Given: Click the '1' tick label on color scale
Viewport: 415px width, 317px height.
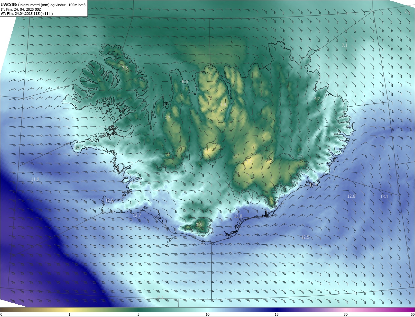Looking at the screenshot, I should pos(69,315).
